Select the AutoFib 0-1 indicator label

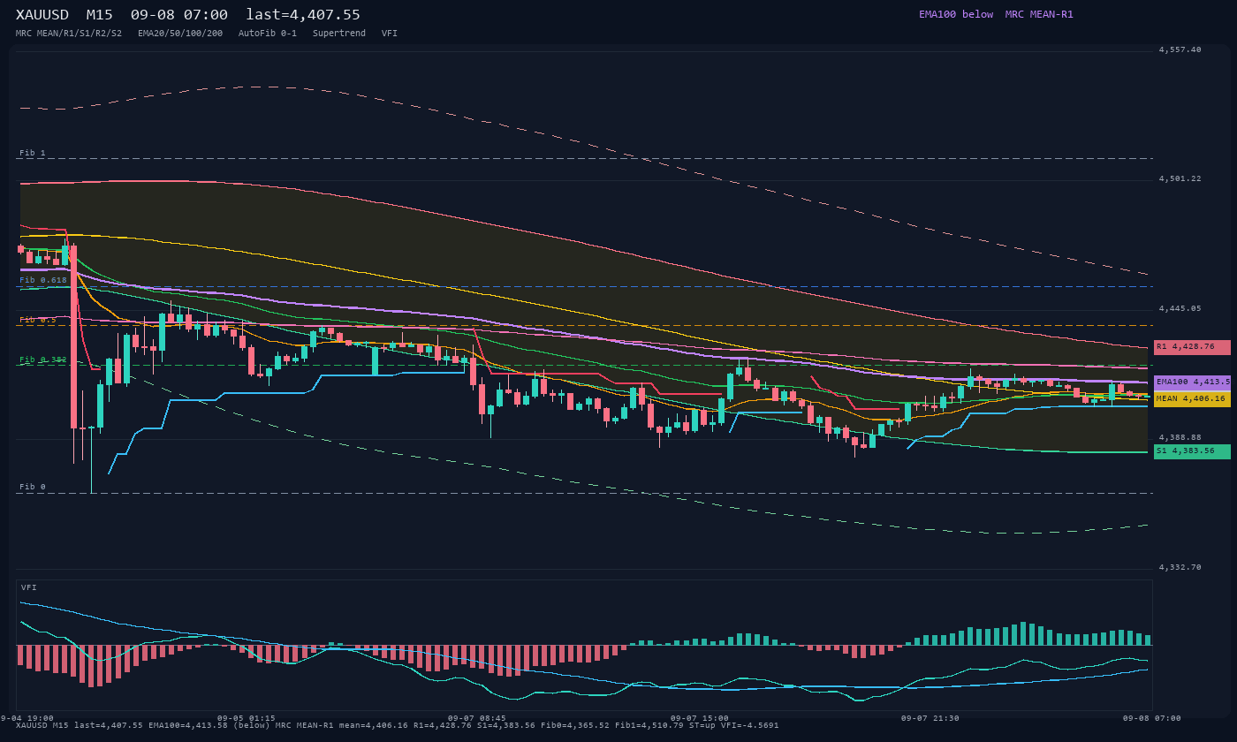tap(268, 34)
